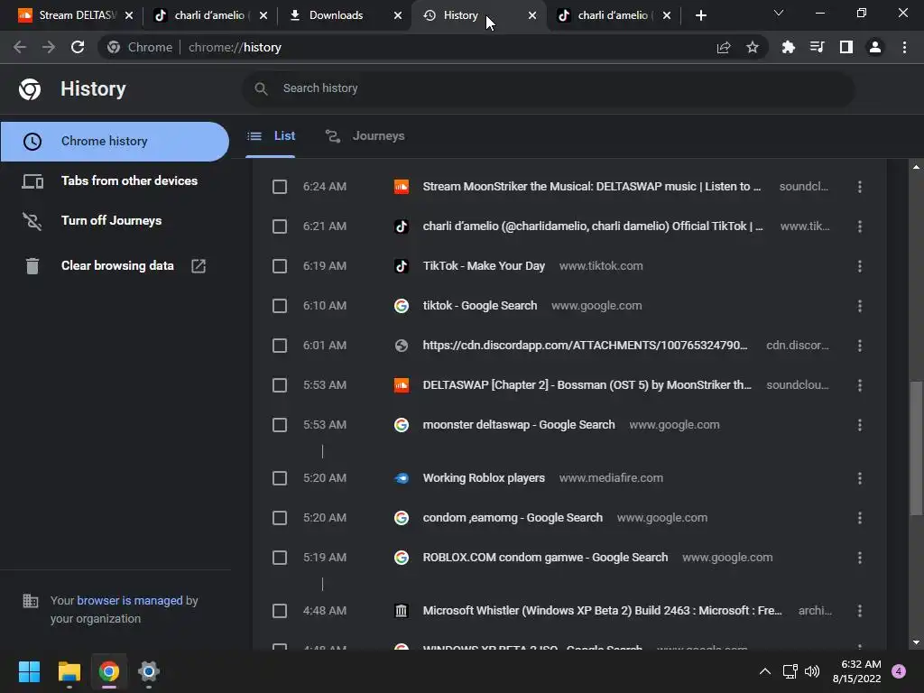Go back using the back arrow
The image size is (924, 693).
tap(20, 47)
